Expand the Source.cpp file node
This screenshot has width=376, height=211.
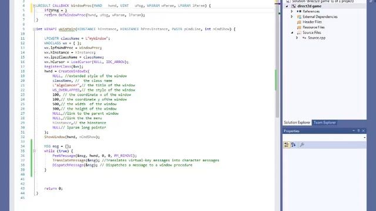point(297,38)
